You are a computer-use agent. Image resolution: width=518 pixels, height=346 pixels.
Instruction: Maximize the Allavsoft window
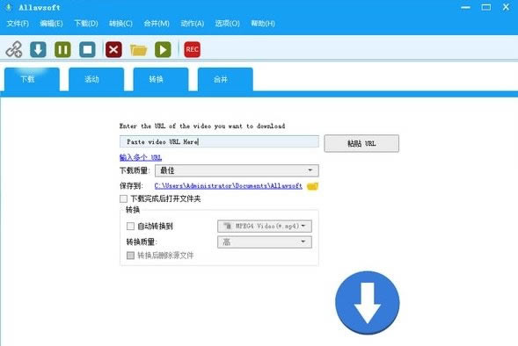coord(486,7)
